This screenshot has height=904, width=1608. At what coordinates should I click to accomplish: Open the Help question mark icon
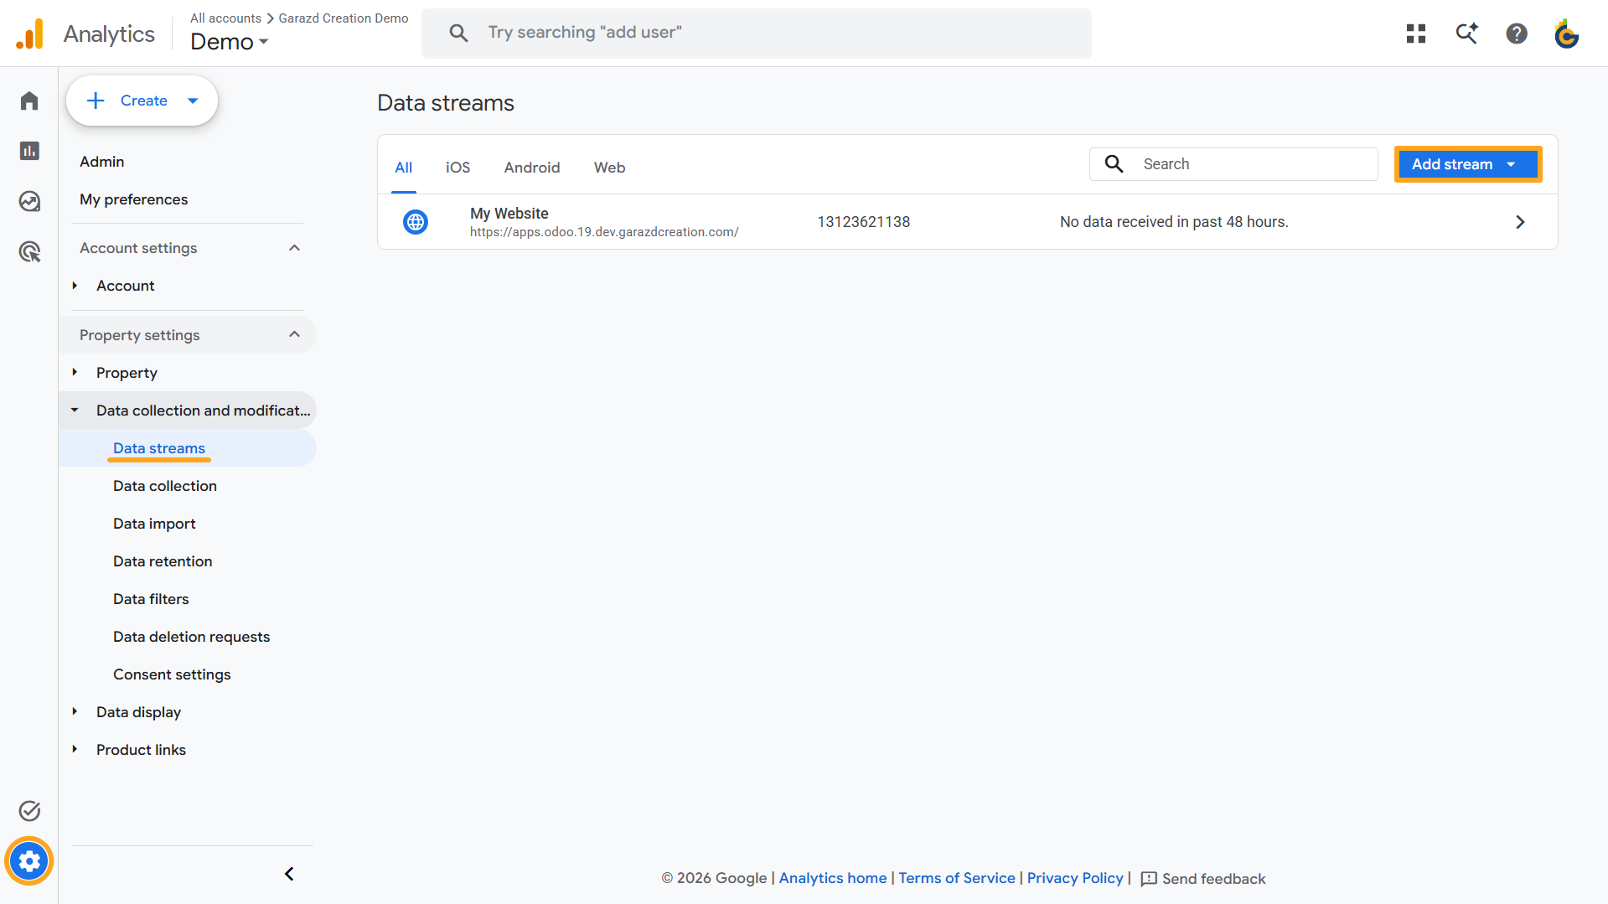[1517, 34]
